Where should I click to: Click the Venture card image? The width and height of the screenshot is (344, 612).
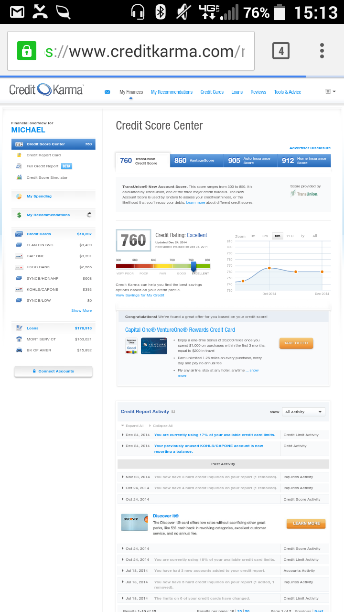tap(154, 346)
